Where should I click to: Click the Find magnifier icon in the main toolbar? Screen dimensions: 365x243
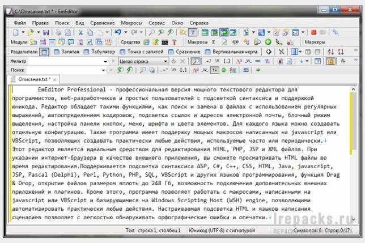(x=151, y=32)
